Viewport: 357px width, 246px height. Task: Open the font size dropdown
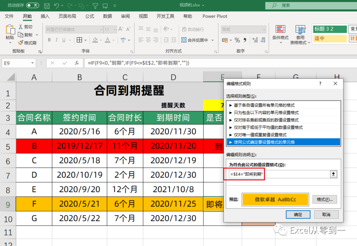coord(115,30)
